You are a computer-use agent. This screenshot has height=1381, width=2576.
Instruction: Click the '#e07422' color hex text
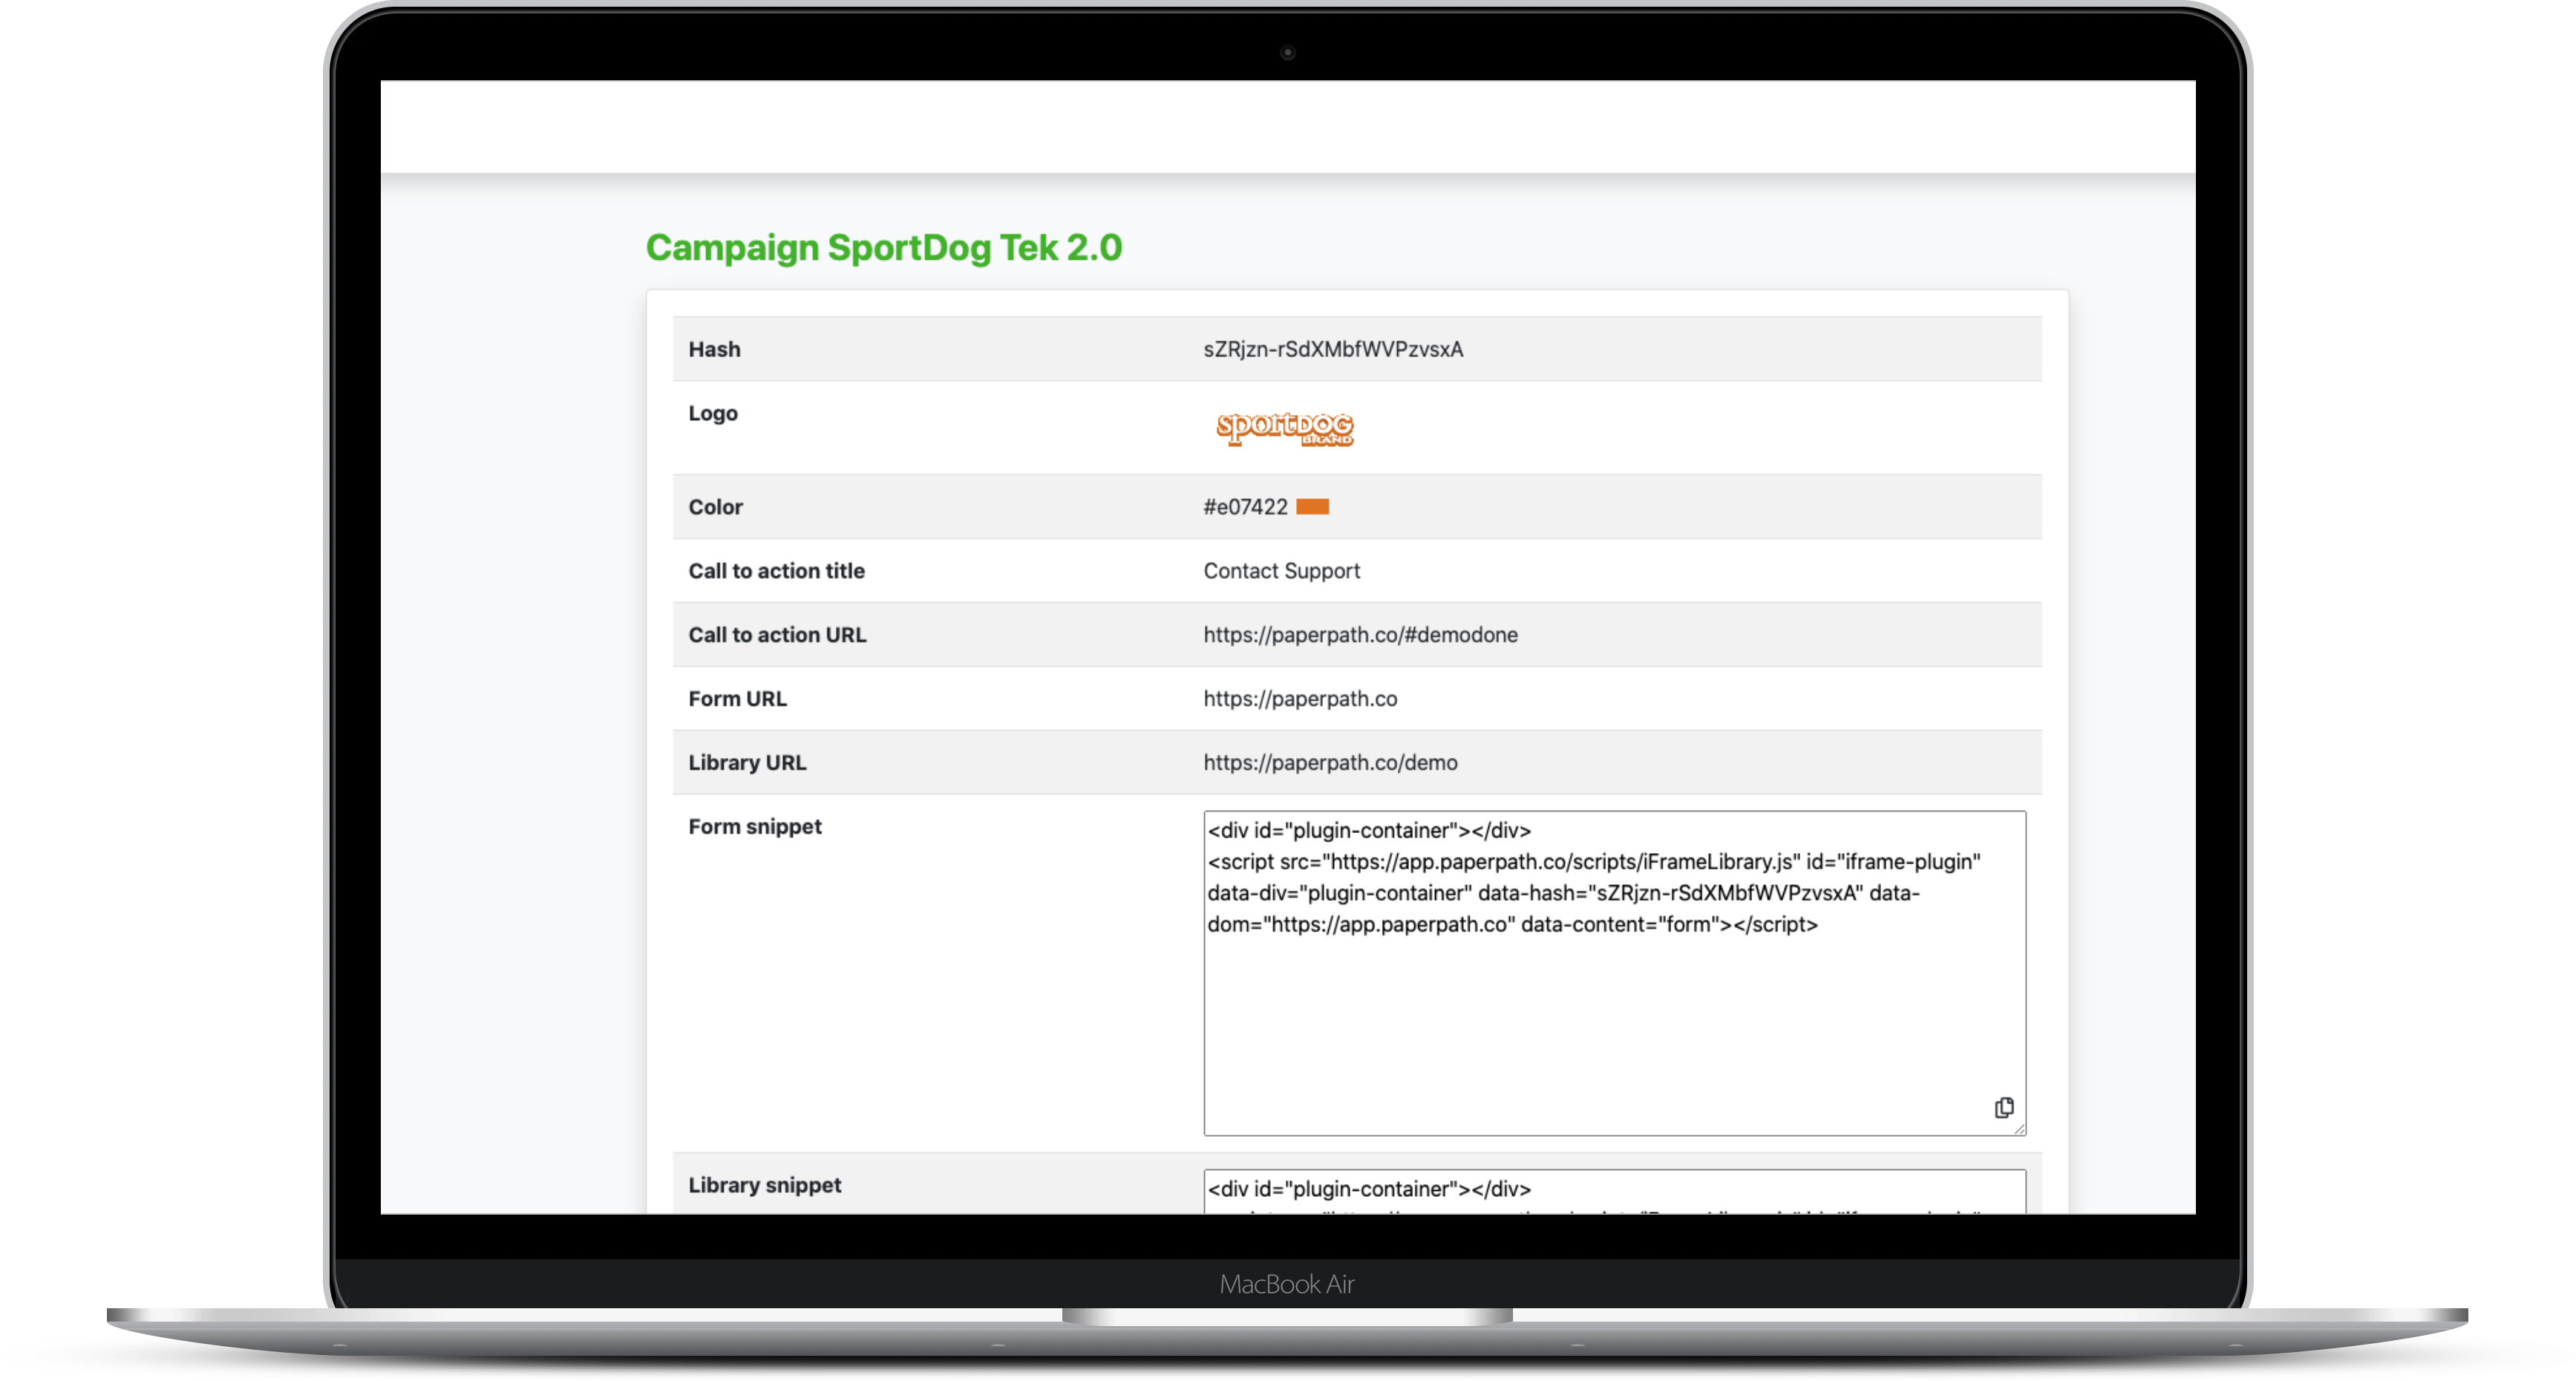click(1245, 507)
